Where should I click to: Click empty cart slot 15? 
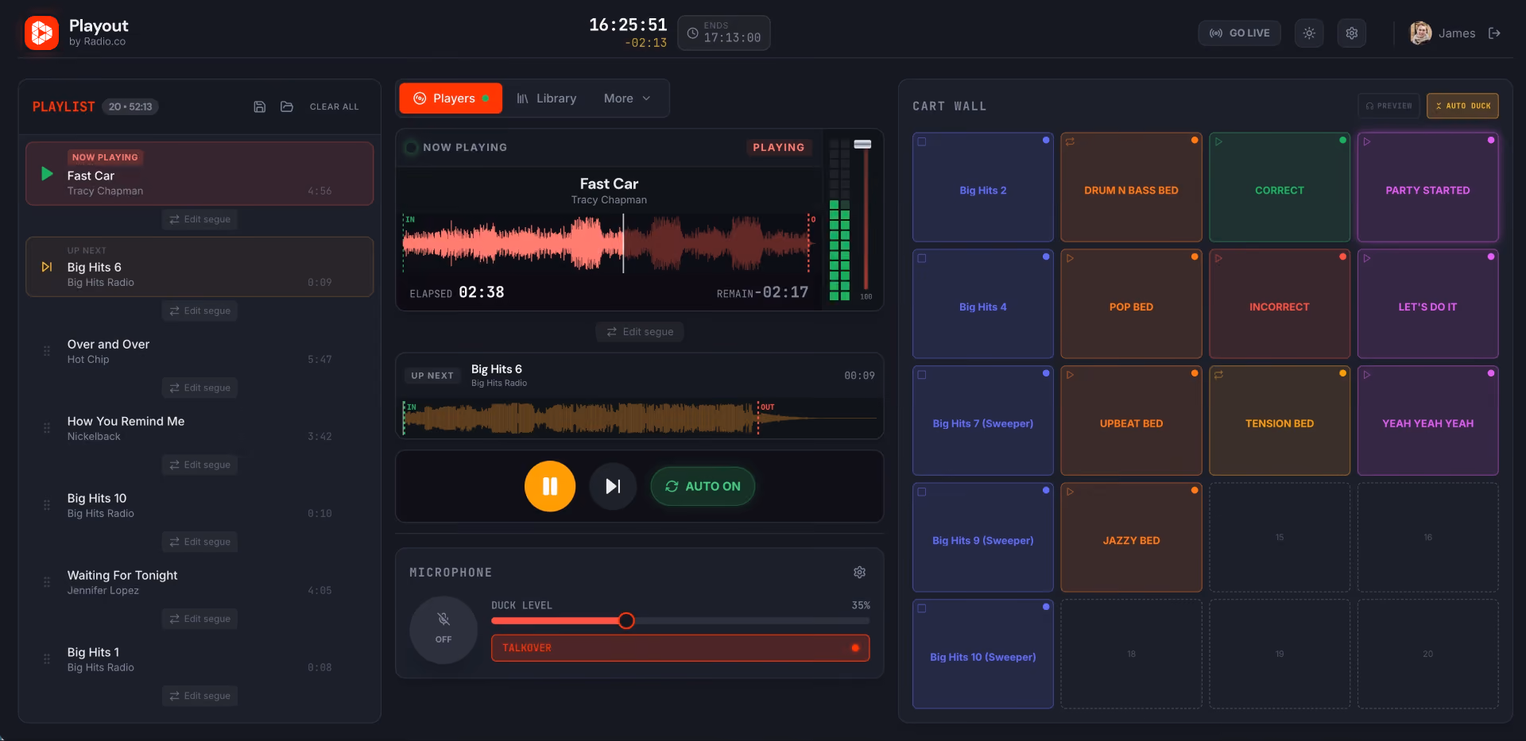click(x=1280, y=538)
